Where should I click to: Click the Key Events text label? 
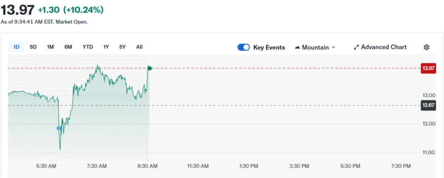[269, 47]
